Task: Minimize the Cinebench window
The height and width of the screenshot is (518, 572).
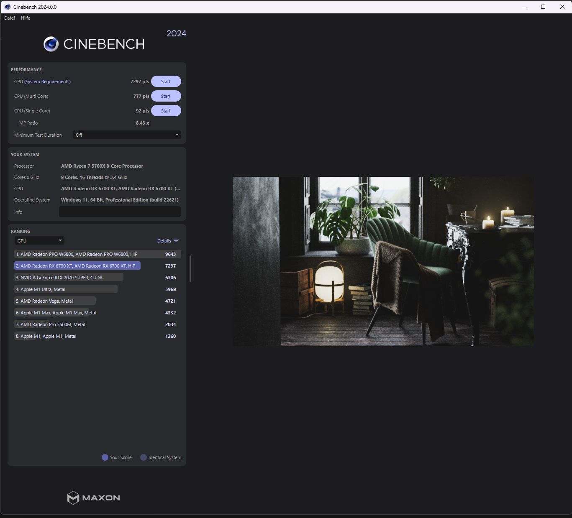Action: tap(524, 7)
